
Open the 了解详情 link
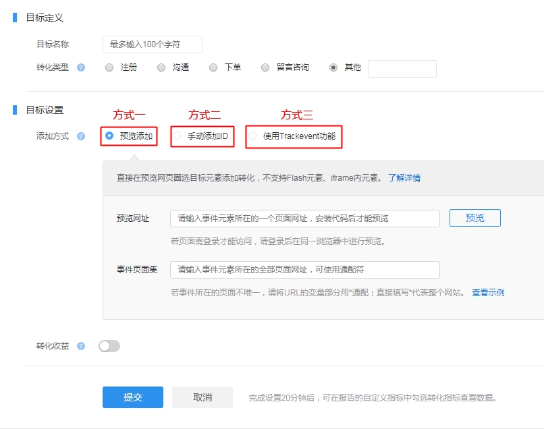(404, 178)
